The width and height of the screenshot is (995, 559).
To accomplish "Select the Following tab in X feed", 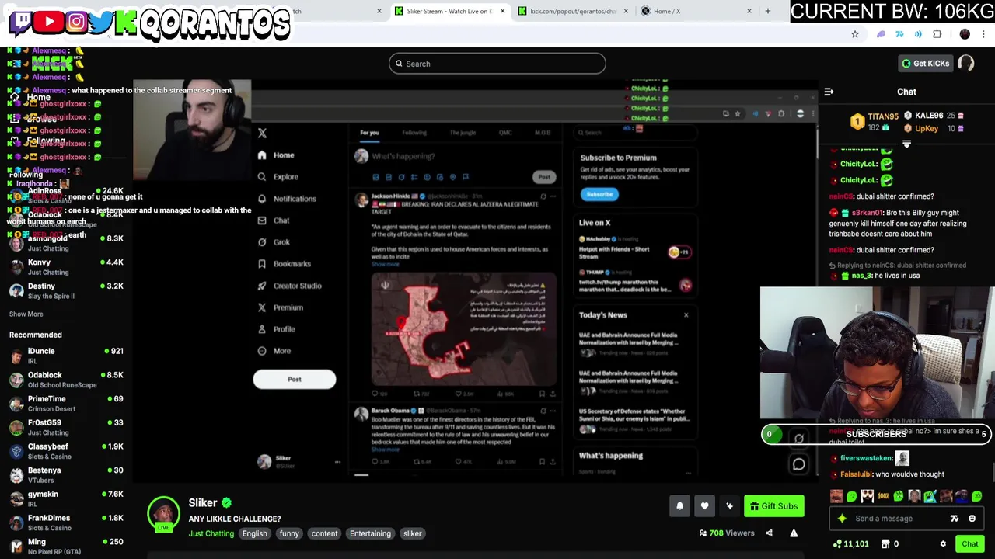I will pos(414,133).
